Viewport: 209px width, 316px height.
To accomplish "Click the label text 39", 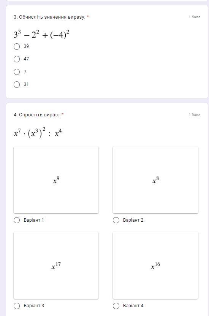I will 26,46.
